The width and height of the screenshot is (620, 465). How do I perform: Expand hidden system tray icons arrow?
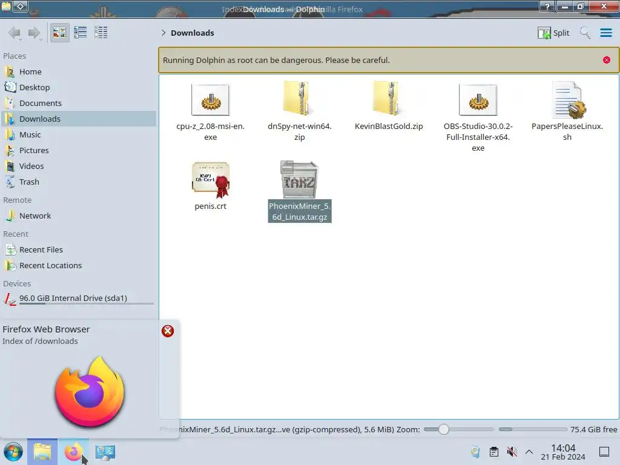[x=529, y=452]
